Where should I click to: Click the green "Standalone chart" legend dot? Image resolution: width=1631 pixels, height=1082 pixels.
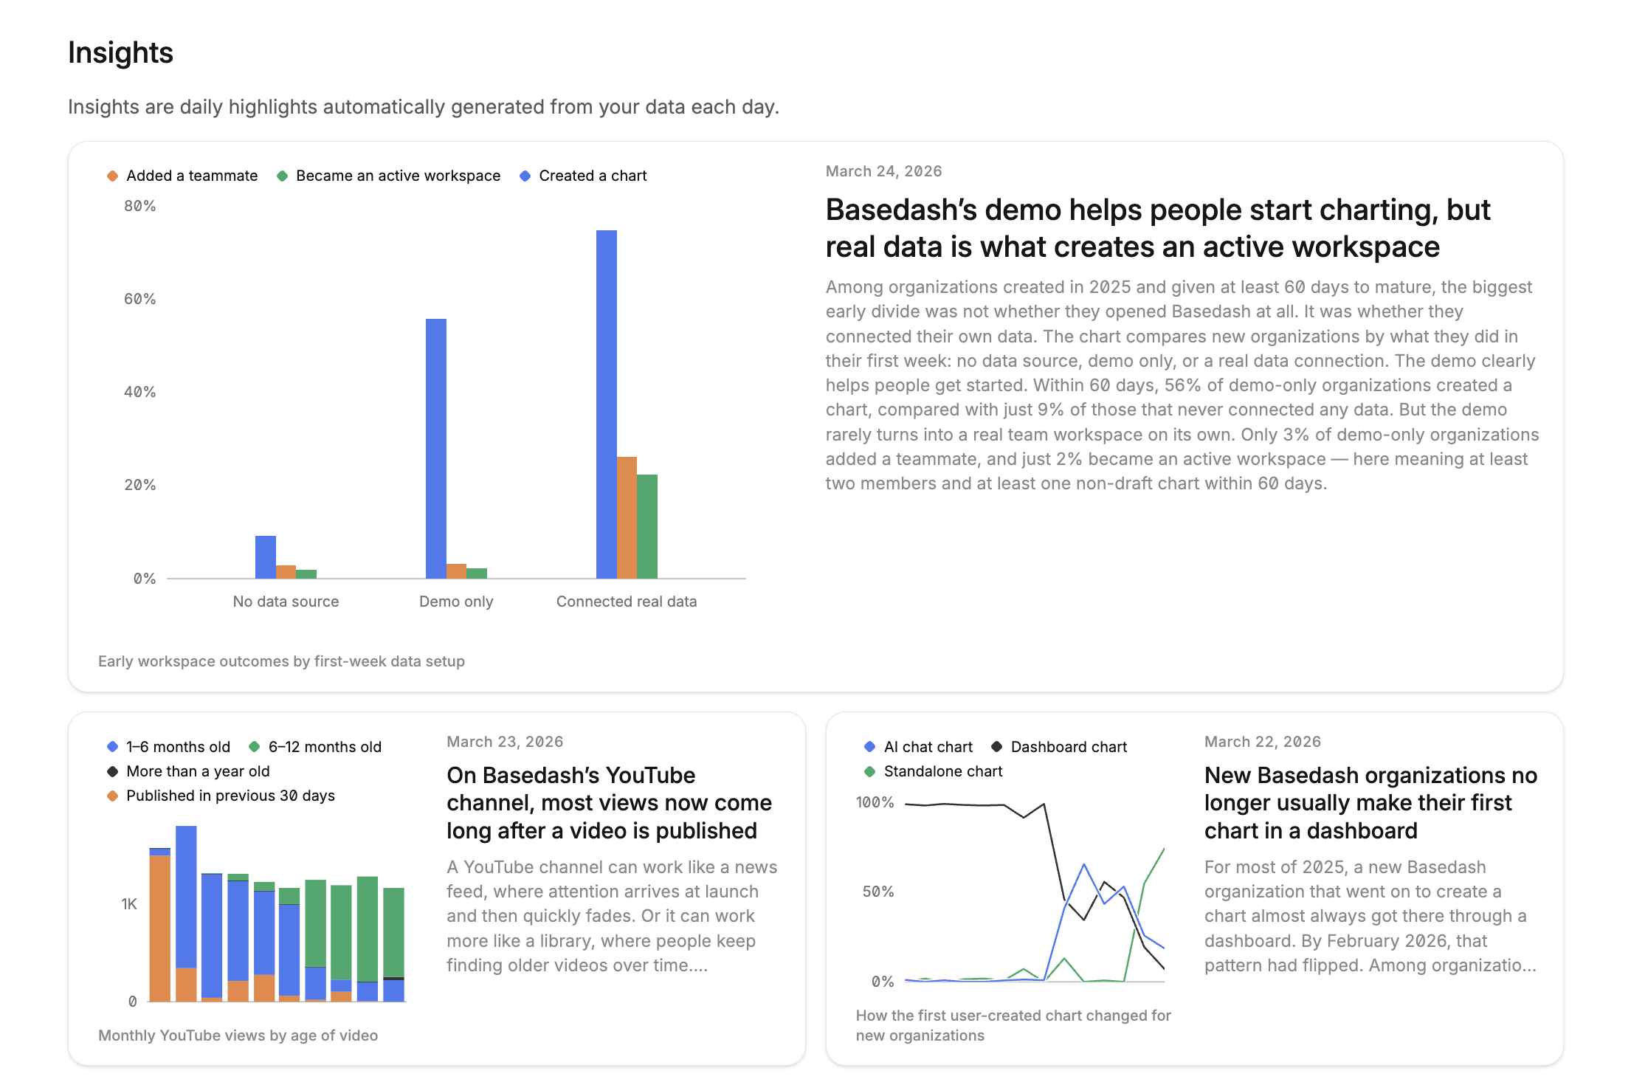tap(871, 772)
